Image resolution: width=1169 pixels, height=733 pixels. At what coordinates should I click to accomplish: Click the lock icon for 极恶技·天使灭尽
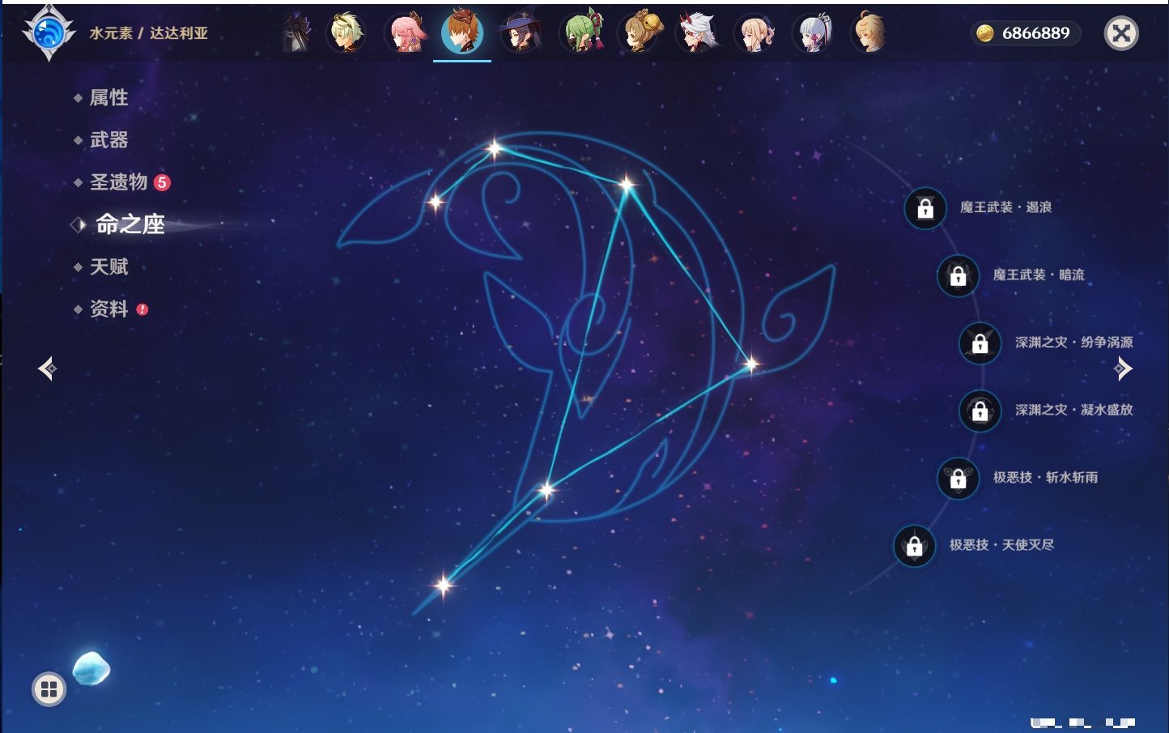tap(914, 546)
